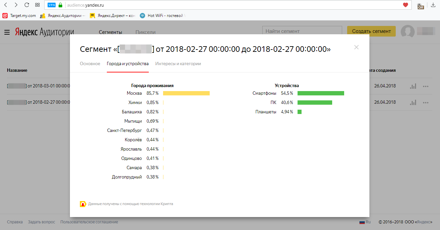Open the Hot WiFi bookmark
The width and height of the screenshot is (440, 230).
[162, 16]
